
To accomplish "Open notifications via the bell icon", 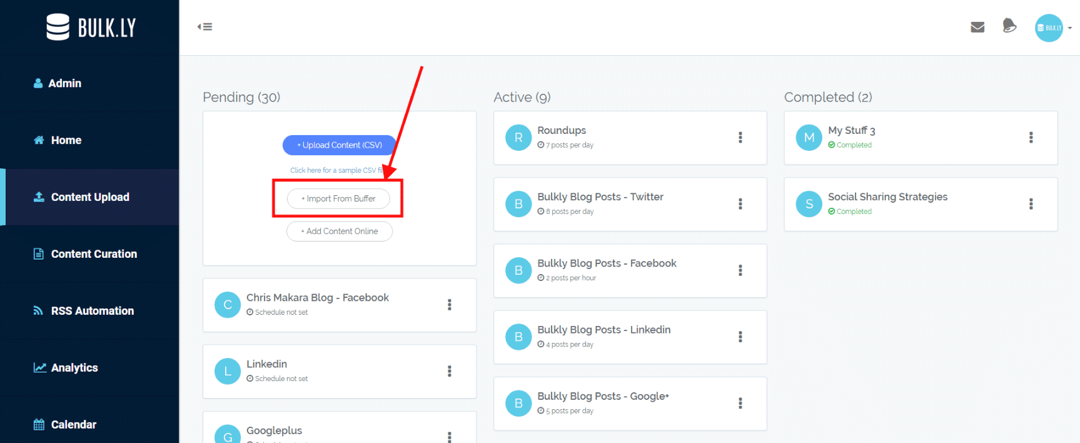I will [x=1009, y=26].
